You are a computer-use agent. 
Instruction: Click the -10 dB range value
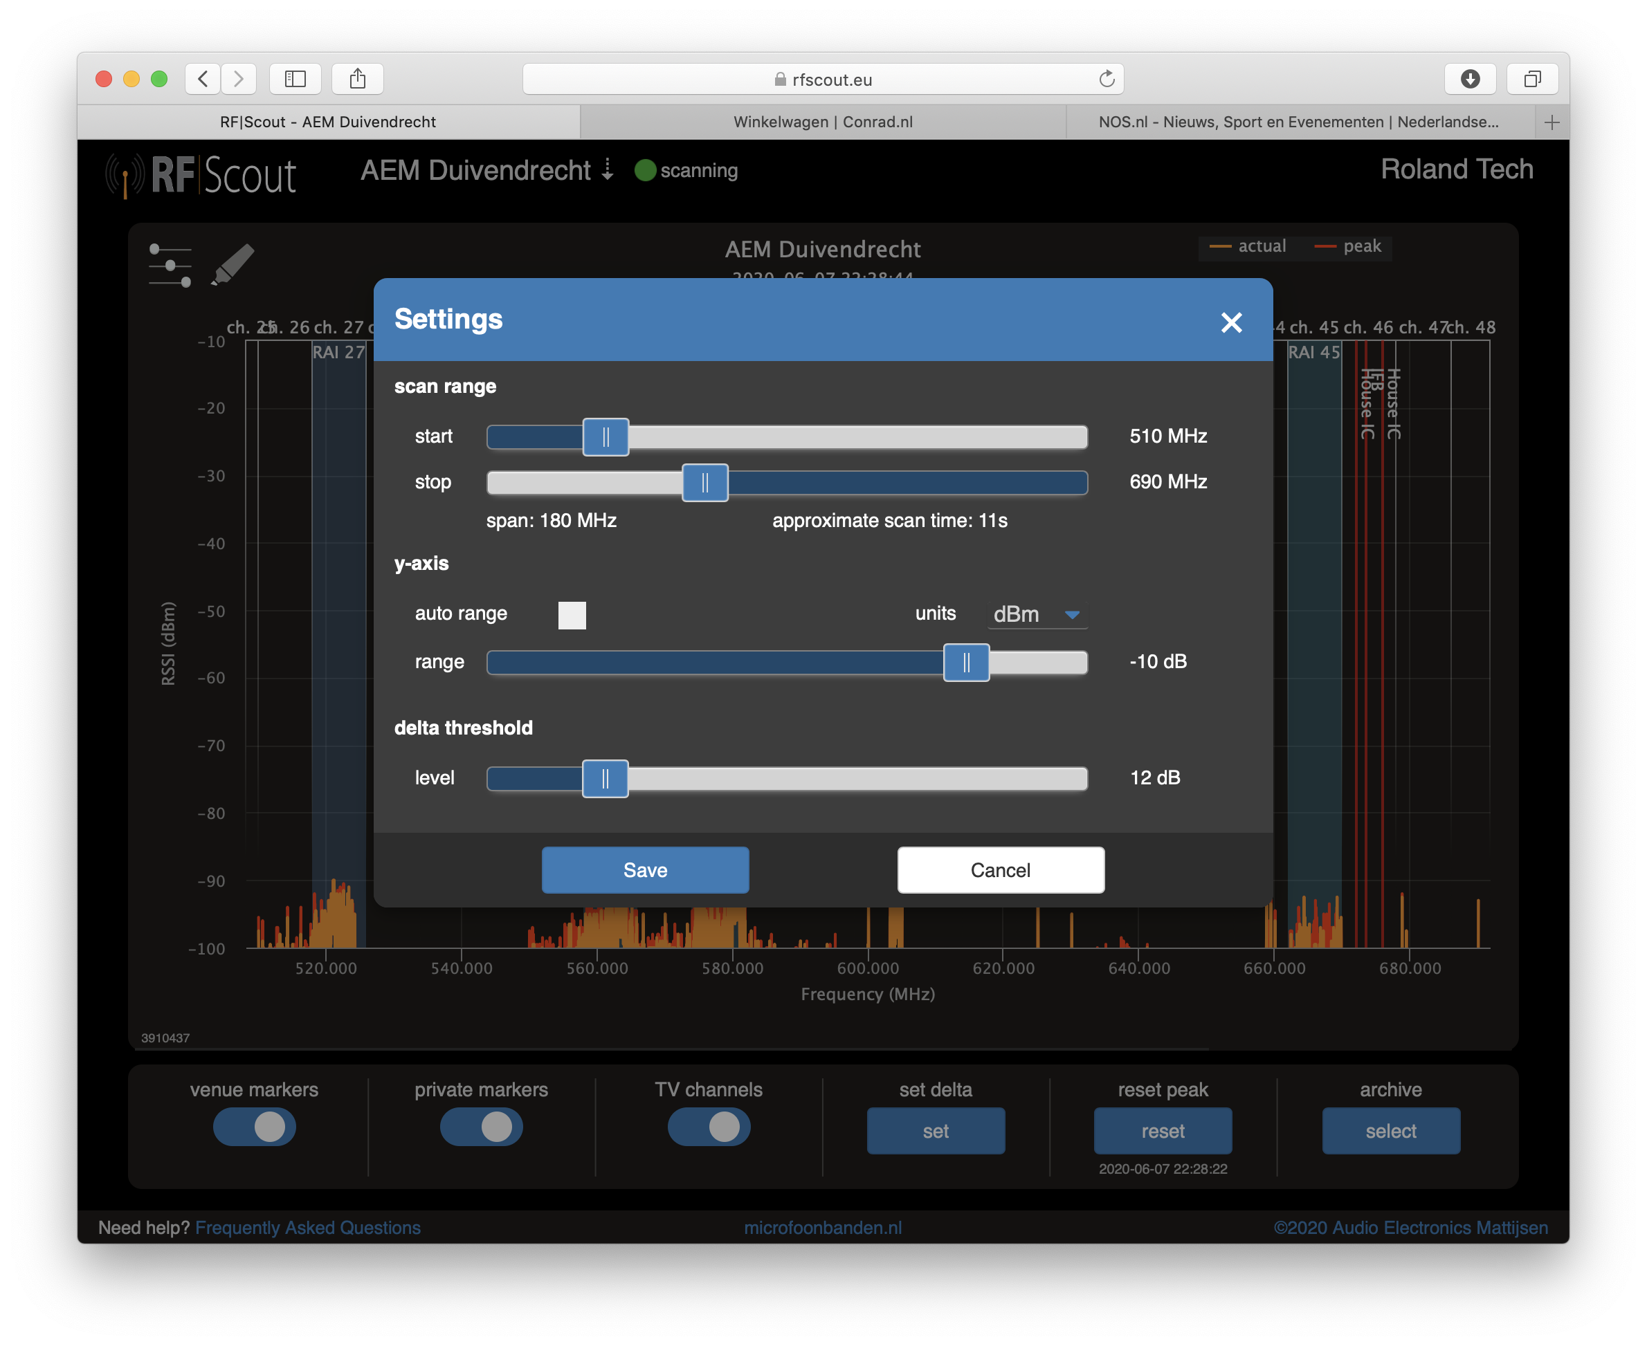coord(1158,661)
